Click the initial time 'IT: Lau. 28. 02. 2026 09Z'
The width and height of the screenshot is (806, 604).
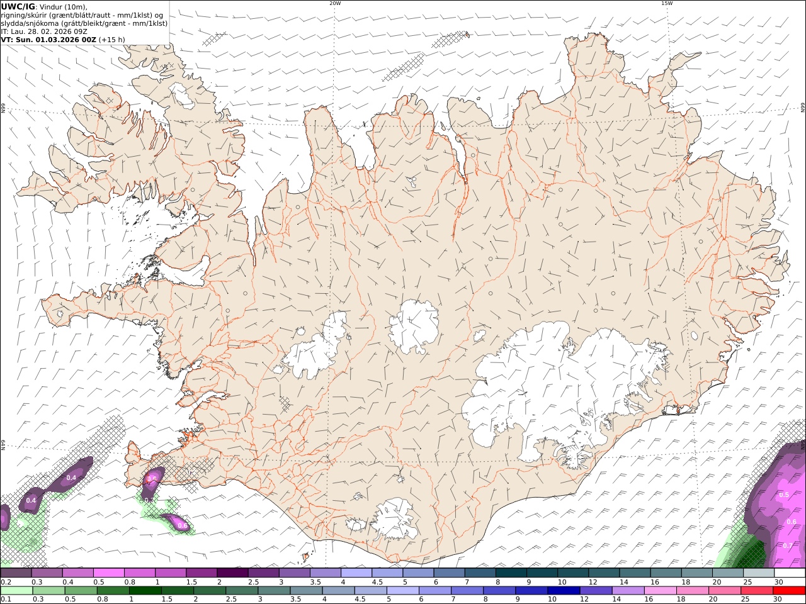point(44,31)
